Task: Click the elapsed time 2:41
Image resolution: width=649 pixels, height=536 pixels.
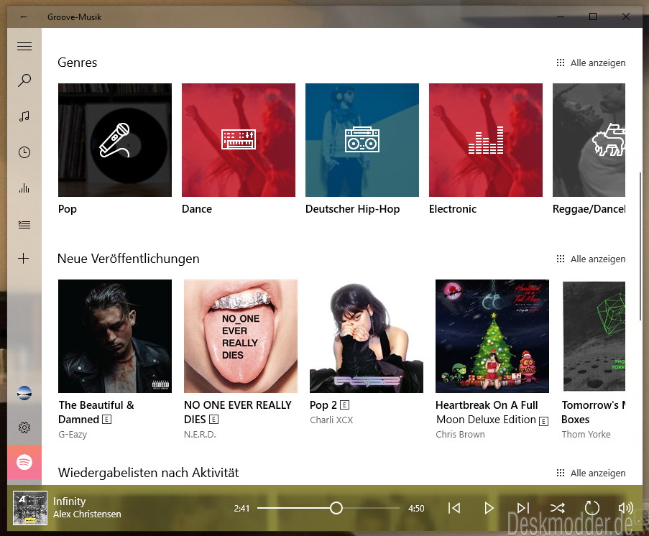Action: coord(241,508)
